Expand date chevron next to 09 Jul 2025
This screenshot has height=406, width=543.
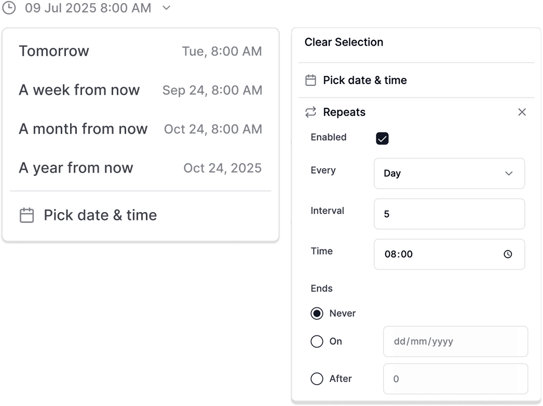tap(166, 8)
